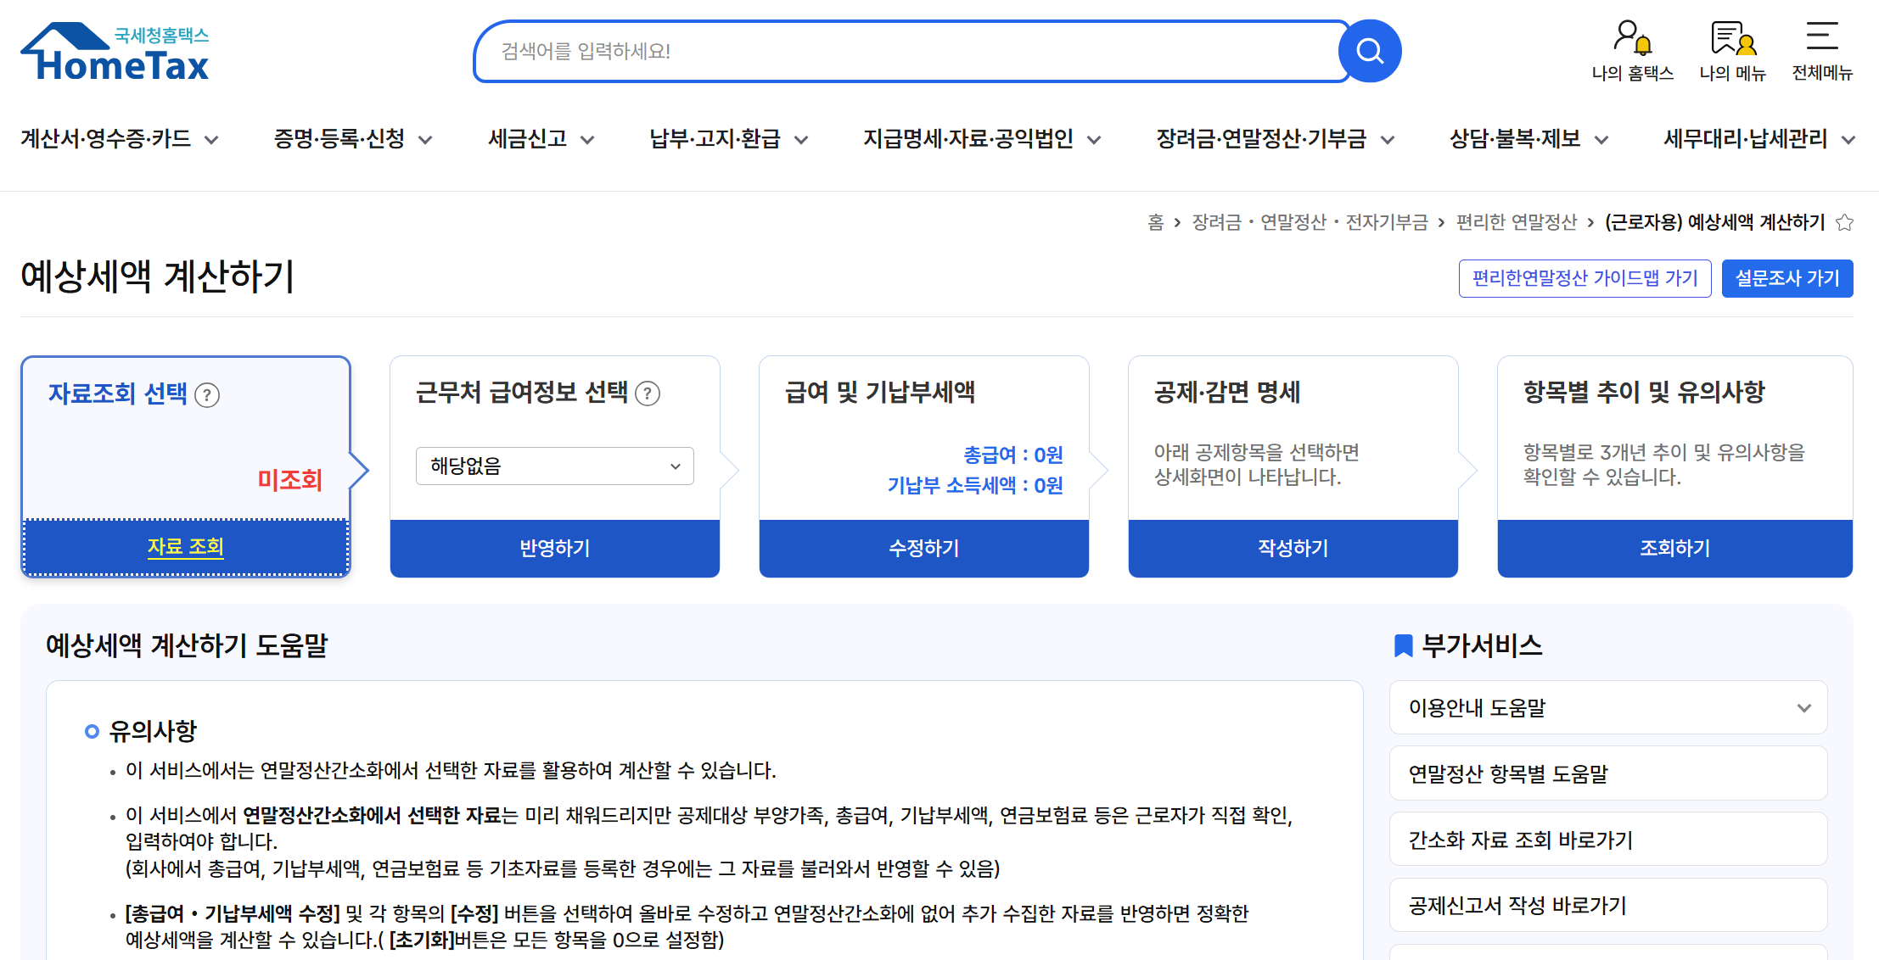Click the HomeTax home logo
The image size is (1879, 960).
click(115, 51)
